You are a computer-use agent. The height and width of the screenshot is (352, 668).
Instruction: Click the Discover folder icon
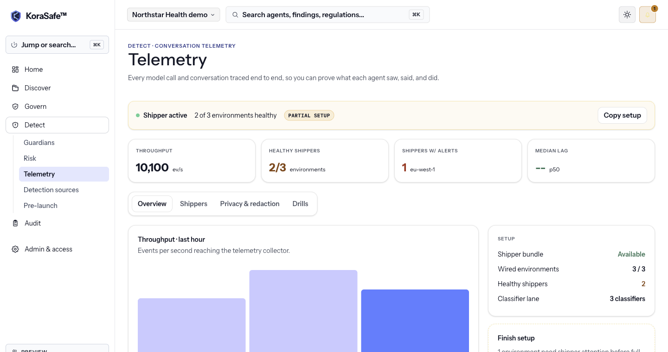[15, 88]
